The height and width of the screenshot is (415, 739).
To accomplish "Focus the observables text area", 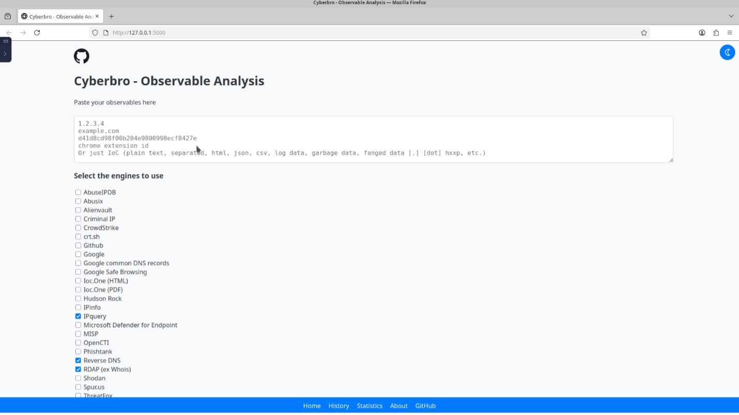I will tap(374, 139).
